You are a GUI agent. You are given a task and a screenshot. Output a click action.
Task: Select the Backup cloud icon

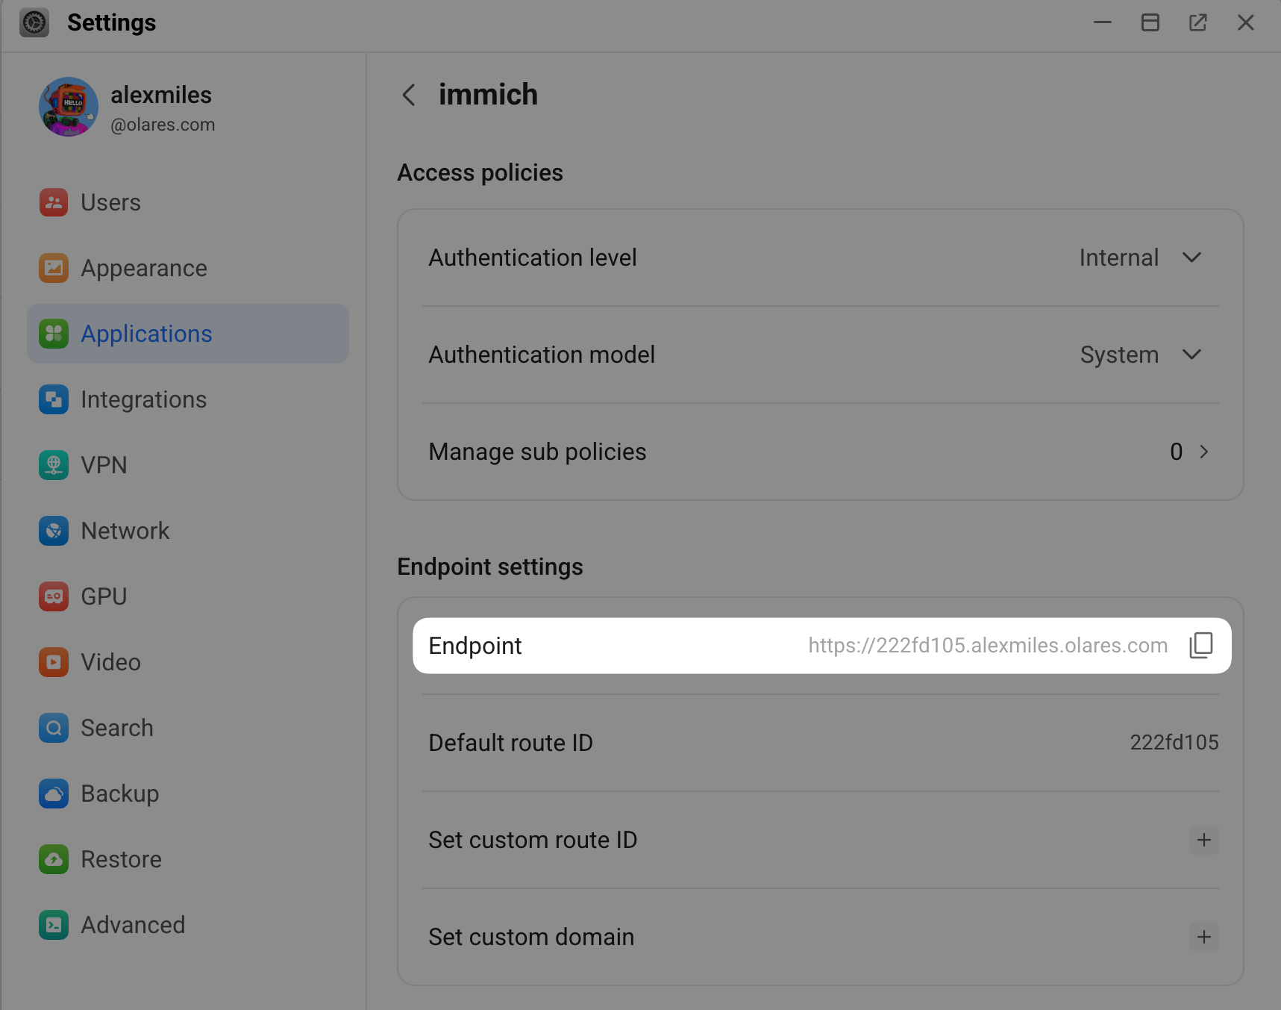point(53,794)
